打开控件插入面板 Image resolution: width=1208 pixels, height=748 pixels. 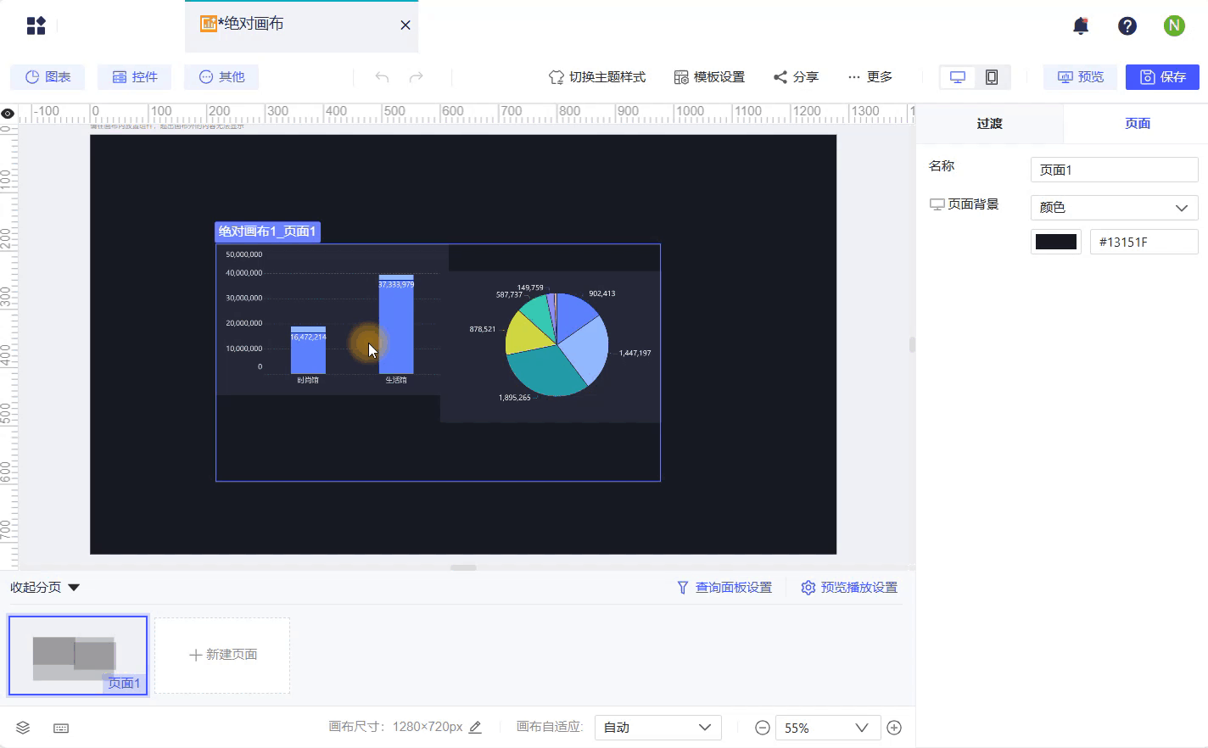(x=134, y=76)
